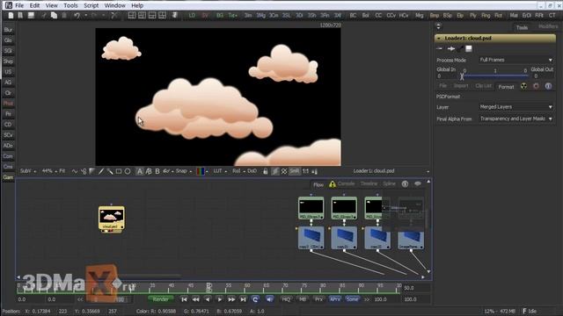563x316 pixels.
Task: Add a Blur tool from sidebar Blur
Action: [x=8, y=30]
